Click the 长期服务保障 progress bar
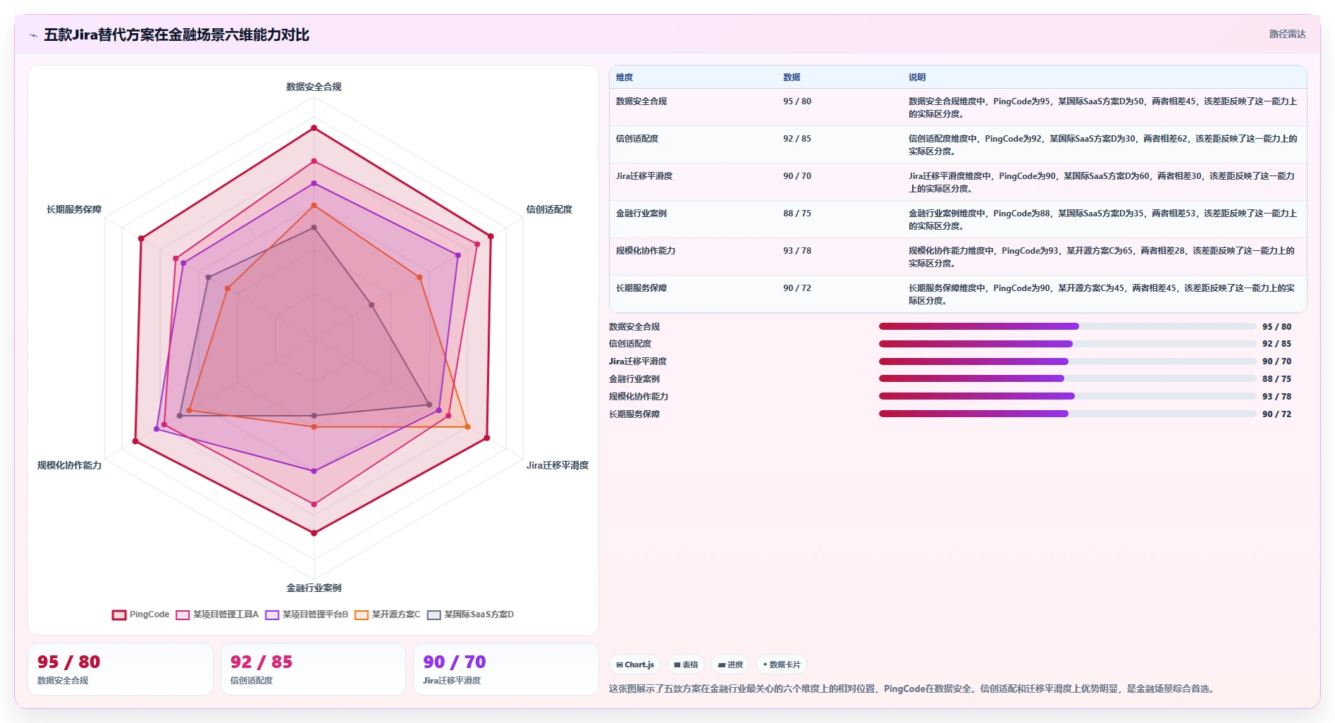The width and height of the screenshot is (1335, 723). pyautogui.click(x=1067, y=414)
